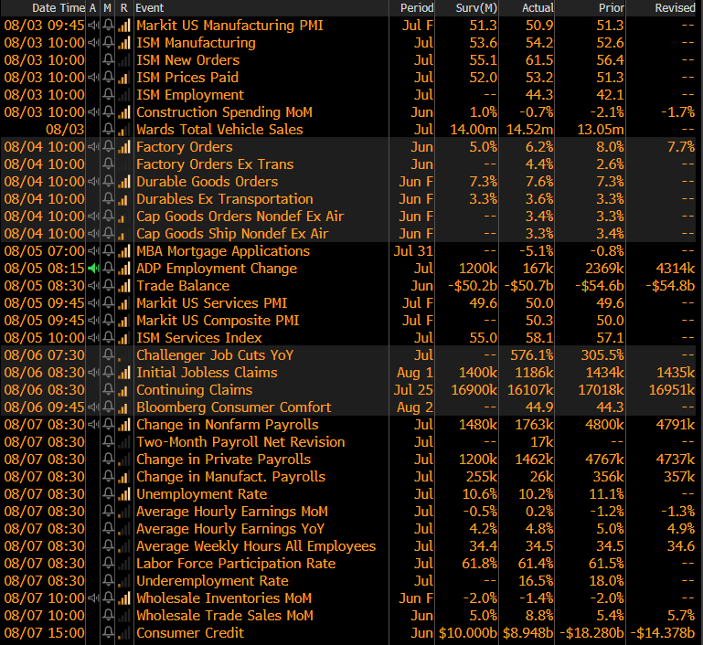Click speaker icon beside Markit US Manufacturing PMI
The height and width of the screenshot is (645, 703).
(92, 26)
